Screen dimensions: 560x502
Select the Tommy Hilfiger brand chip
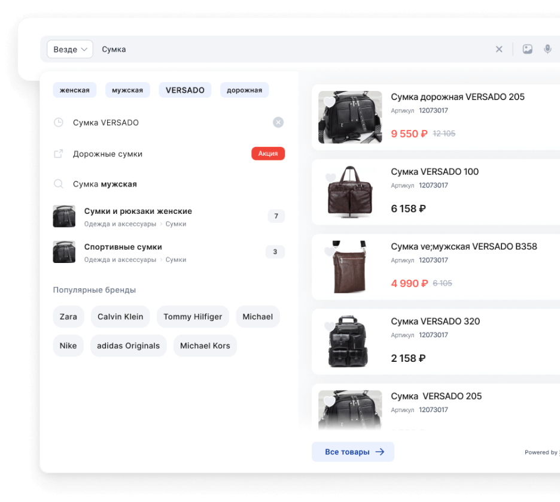193,316
